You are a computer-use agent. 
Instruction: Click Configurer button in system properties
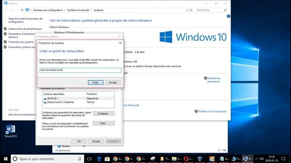coord(104,114)
